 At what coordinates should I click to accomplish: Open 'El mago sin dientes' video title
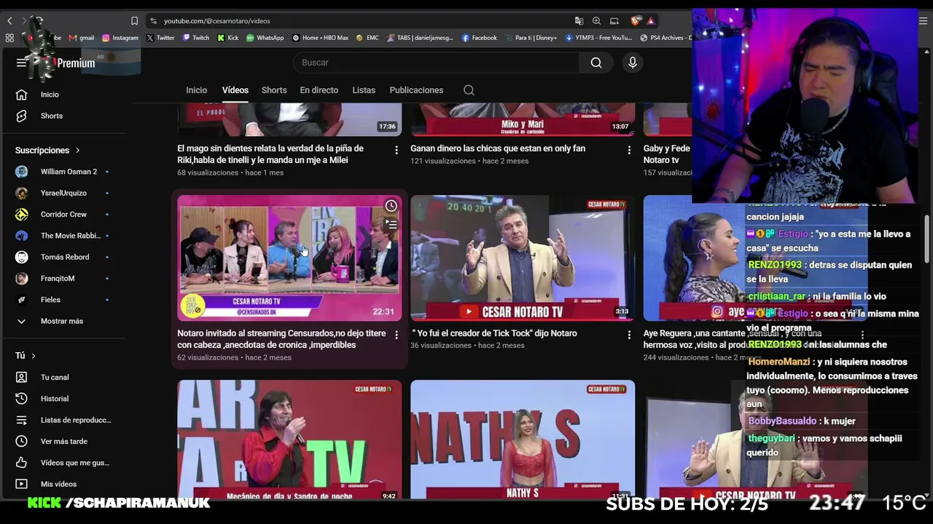(270, 154)
